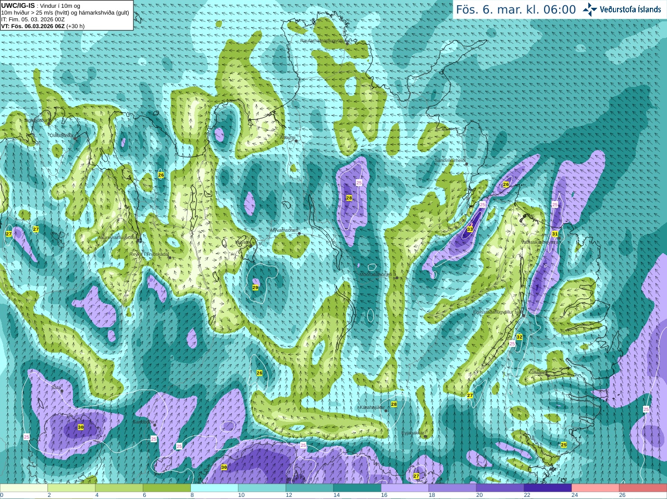
Task: Pick the 12–14 m/s legend color
Action: (310, 488)
